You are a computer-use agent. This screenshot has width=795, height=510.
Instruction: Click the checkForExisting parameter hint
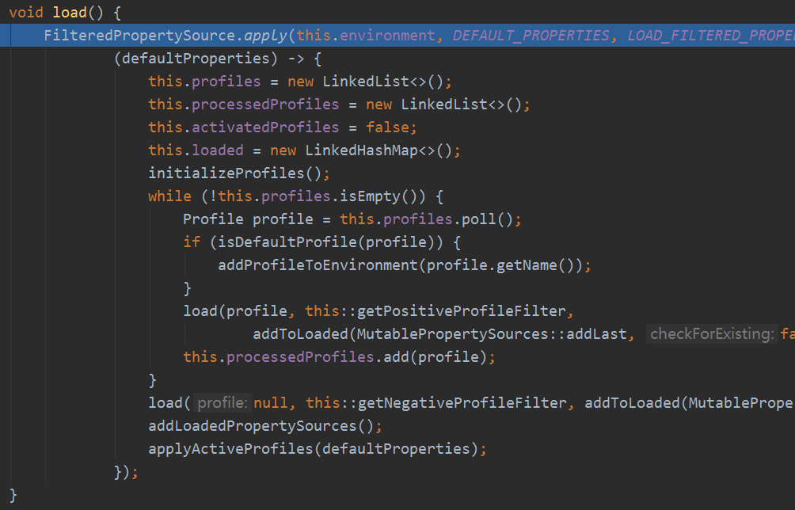[712, 333]
